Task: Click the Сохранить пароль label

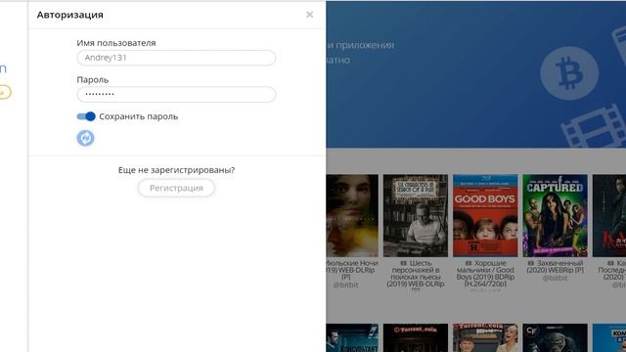Action: pos(139,116)
